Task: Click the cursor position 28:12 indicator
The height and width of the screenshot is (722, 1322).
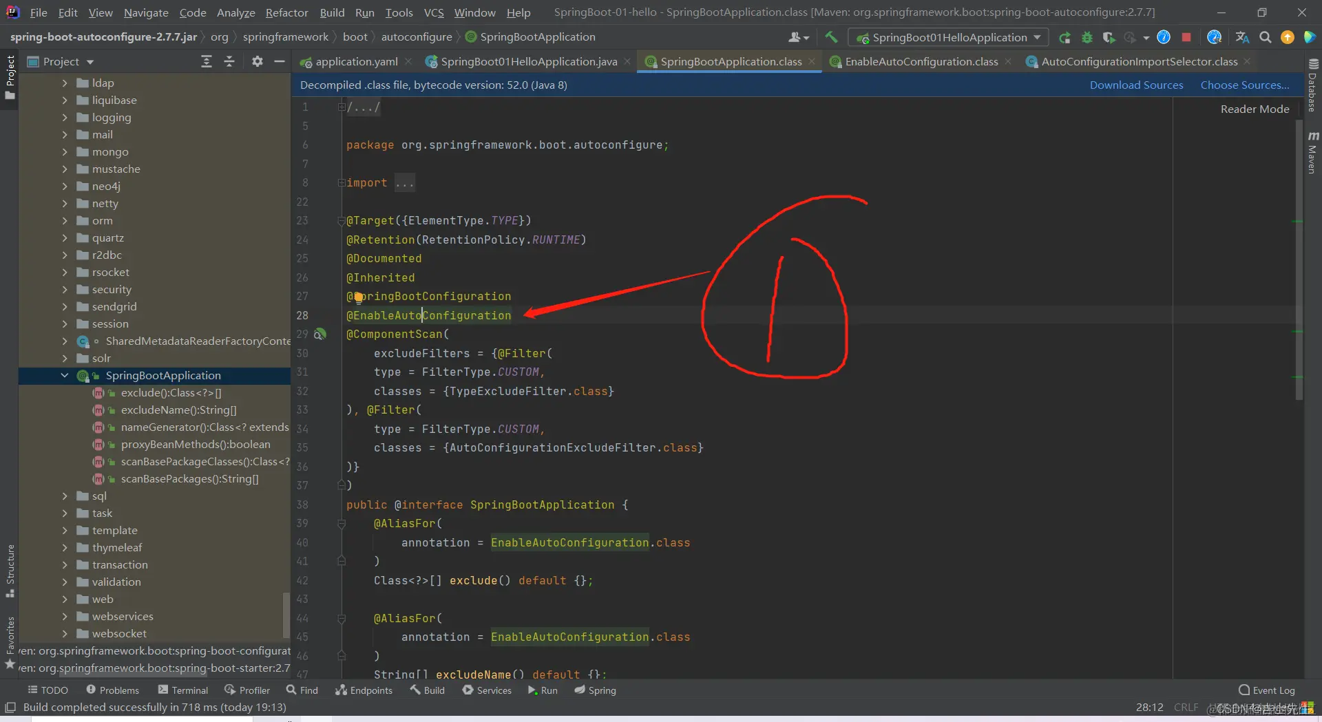Action: 1149,707
